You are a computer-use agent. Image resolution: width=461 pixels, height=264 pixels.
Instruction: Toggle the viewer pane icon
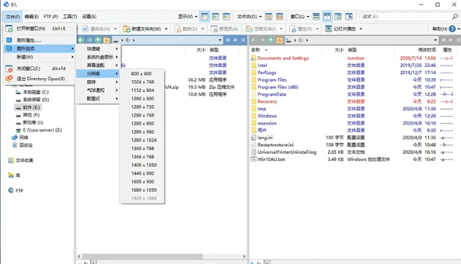pyautogui.click(x=349, y=17)
